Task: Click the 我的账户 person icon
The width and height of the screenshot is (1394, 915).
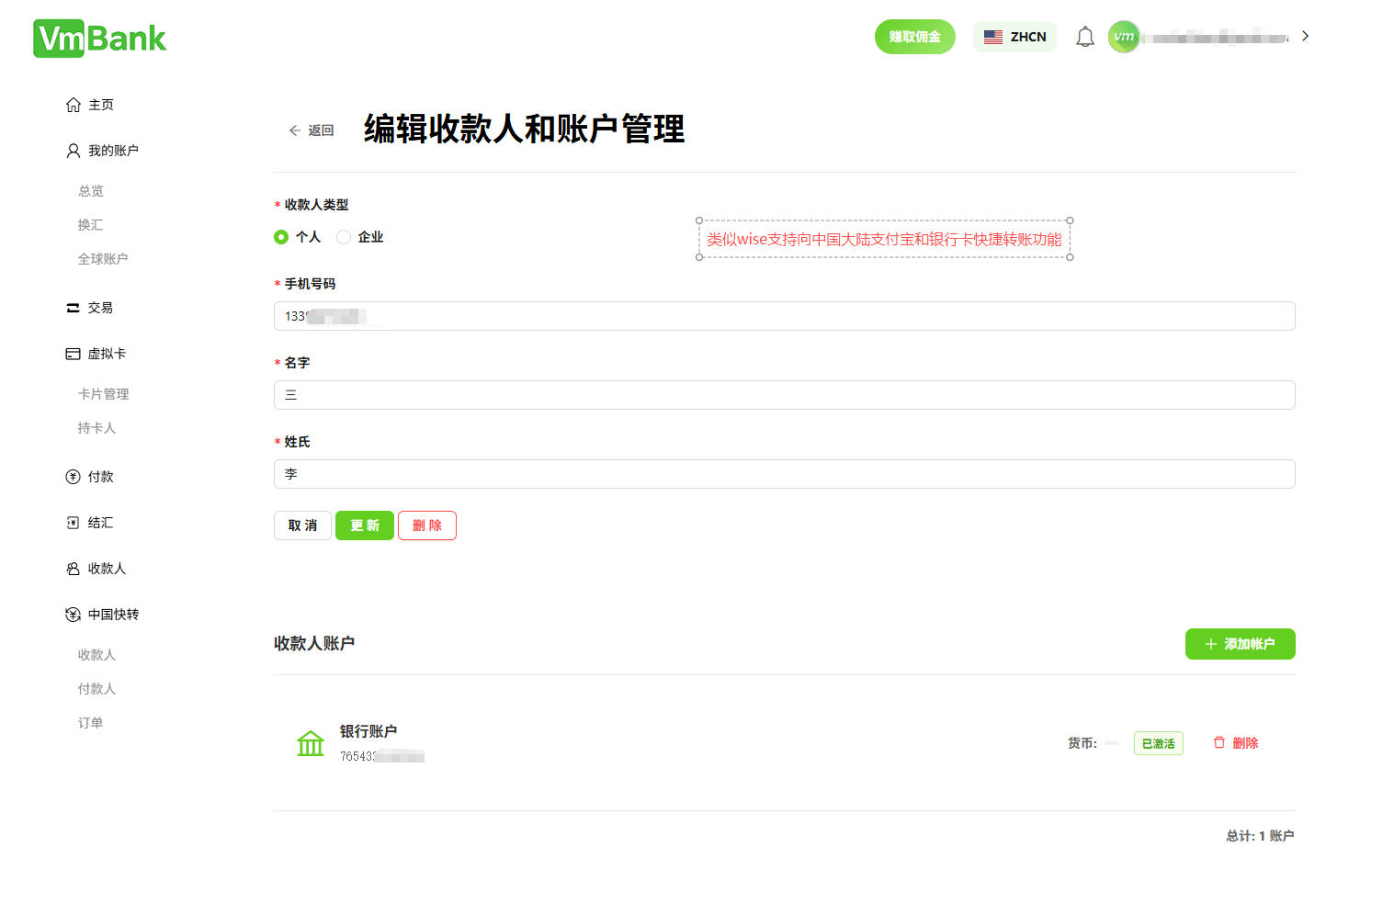Action: coord(74,150)
